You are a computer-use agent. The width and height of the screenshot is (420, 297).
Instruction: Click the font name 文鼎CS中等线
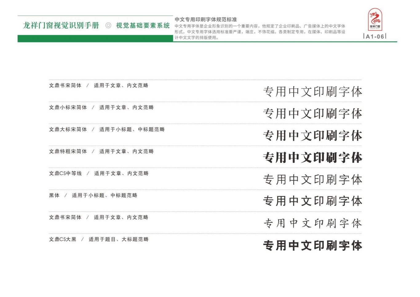click(65, 173)
